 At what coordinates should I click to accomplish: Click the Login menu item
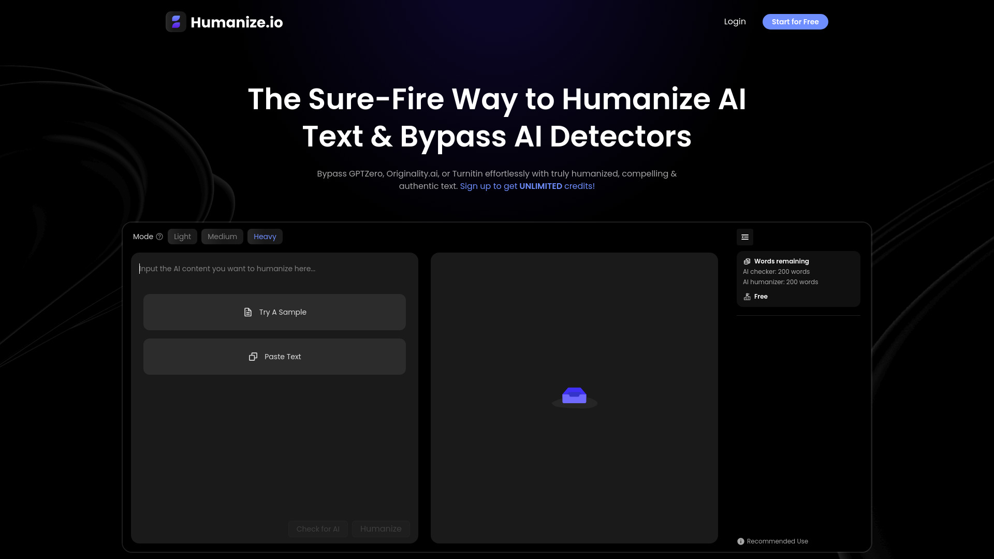(735, 21)
